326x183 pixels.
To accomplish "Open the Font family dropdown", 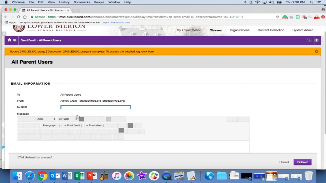I will [x=73, y=125].
